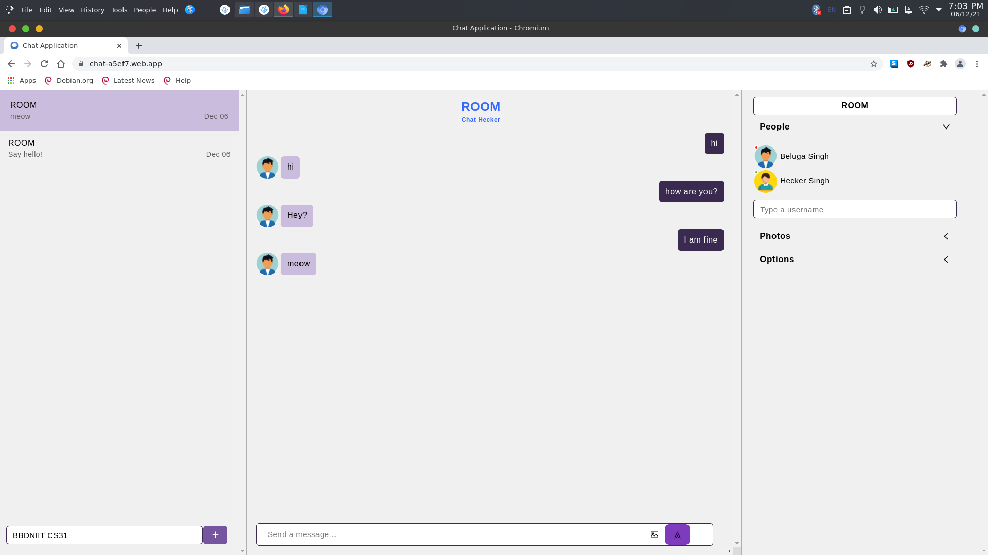Expand the Photos section
Image resolution: width=988 pixels, height=555 pixels.
[x=946, y=236]
